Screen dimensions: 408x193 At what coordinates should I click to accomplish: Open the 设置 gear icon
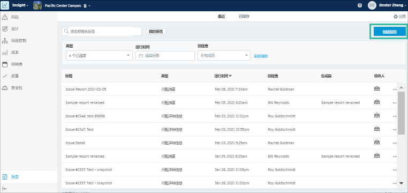pyautogui.click(x=396, y=17)
